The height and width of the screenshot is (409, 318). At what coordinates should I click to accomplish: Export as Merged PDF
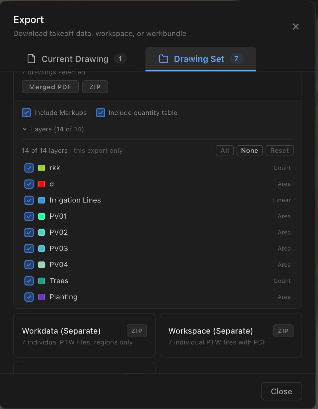pyautogui.click(x=50, y=87)
